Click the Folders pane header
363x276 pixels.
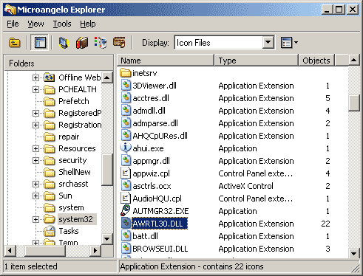pyautogui.click(x=58, y=63)
